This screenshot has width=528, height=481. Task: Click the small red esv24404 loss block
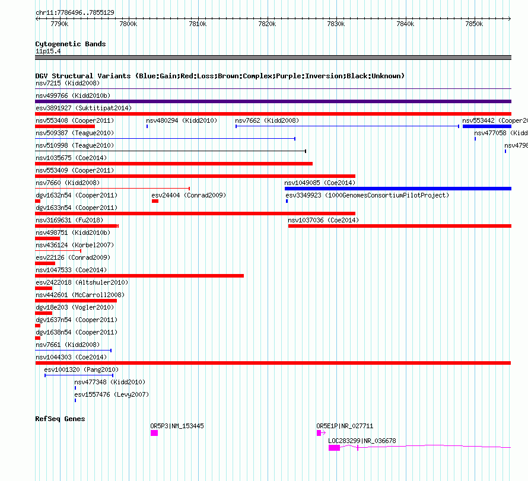[x=155, y=201]
